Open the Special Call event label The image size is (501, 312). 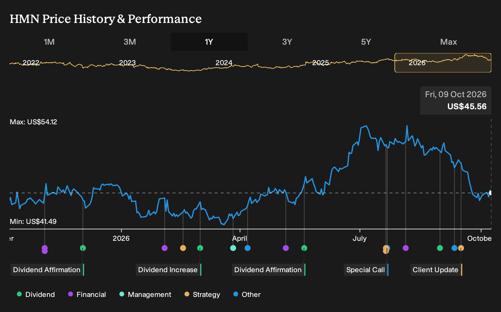(366, 270)
